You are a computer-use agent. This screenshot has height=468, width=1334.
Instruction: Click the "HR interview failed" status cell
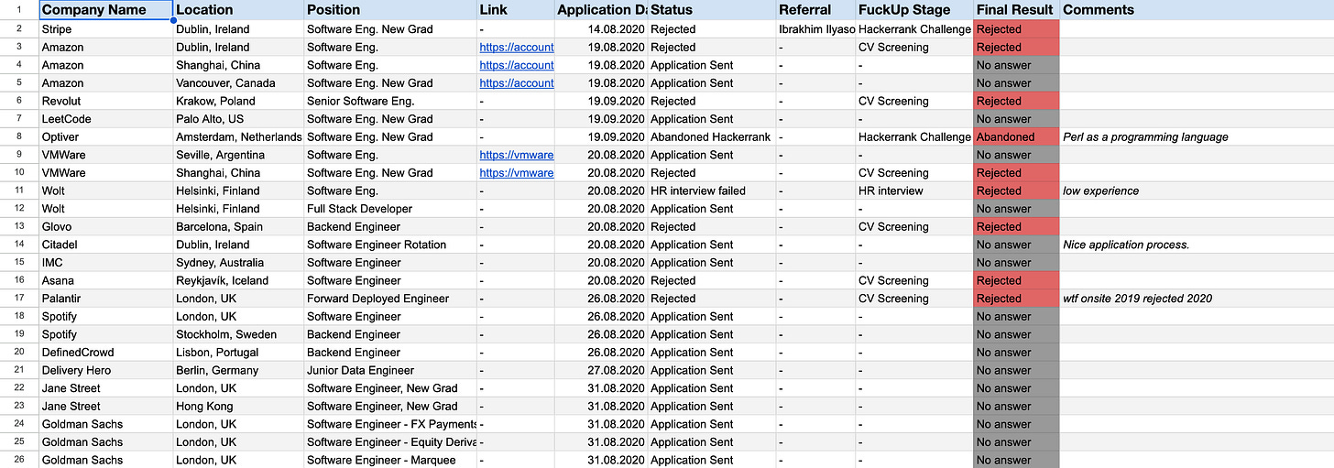(711, 190)
